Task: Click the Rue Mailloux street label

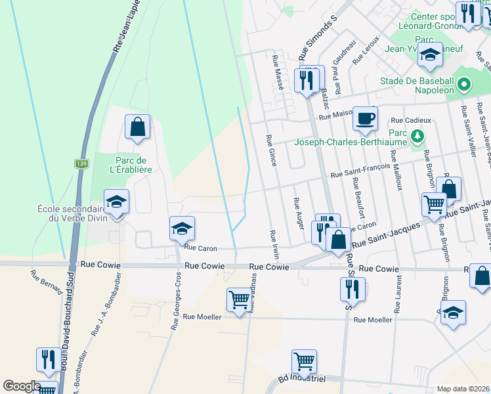Action: pos(396,170)
